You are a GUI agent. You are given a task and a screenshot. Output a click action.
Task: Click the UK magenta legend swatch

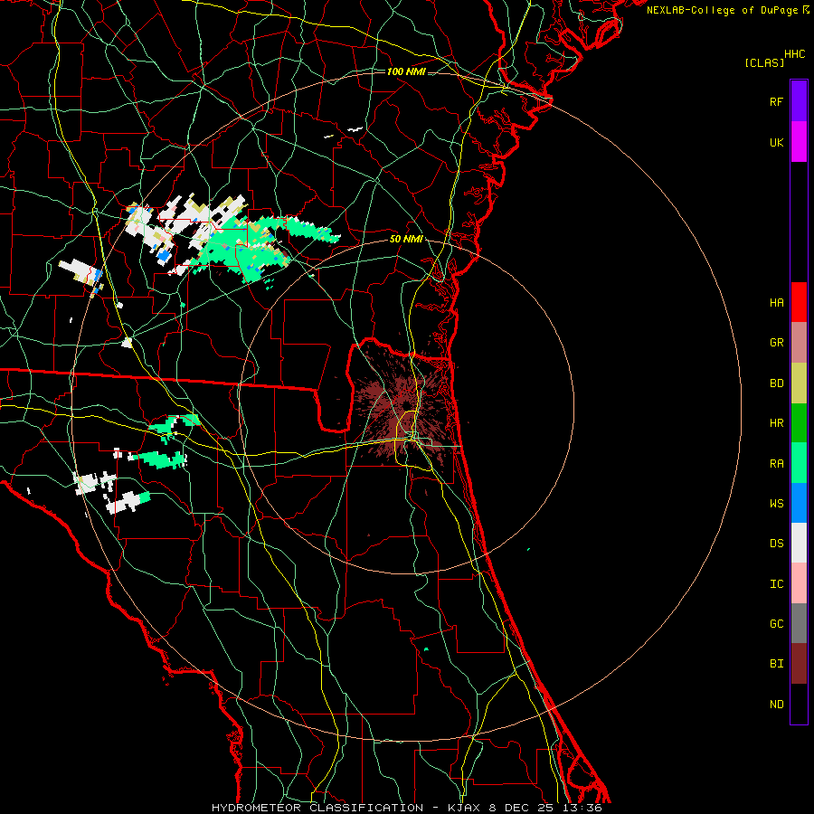[x=799, y=142]
